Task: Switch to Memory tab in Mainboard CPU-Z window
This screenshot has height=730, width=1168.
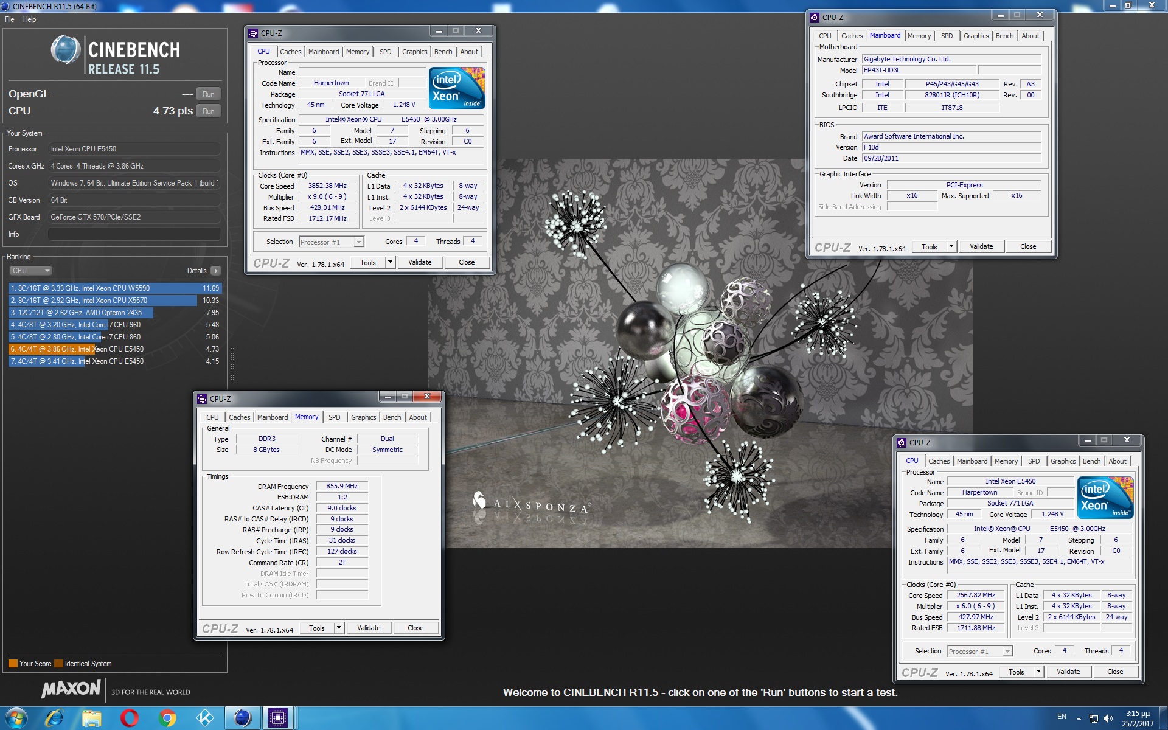Action: (x=919, y=36)
